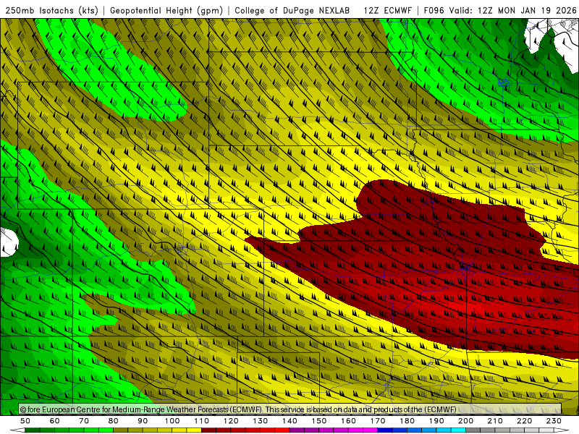Screen dimensions: 579x434
Task: Select the darkest green swatch beside 50
Action: (33, 430)
